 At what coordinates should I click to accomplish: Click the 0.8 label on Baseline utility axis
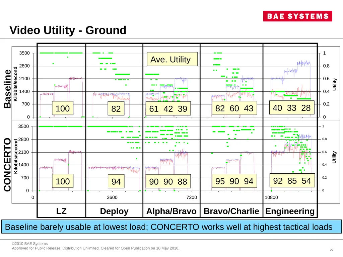click(326, 66)
